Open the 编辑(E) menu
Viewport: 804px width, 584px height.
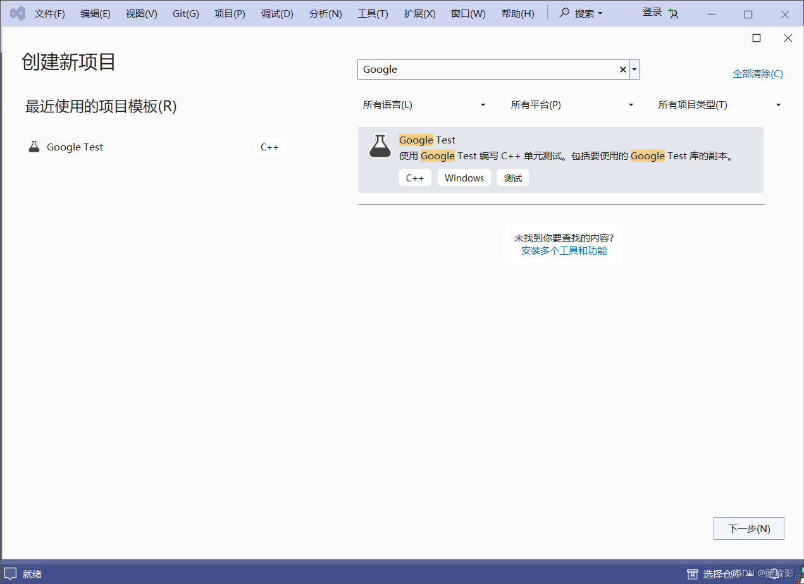coord(96,14)
